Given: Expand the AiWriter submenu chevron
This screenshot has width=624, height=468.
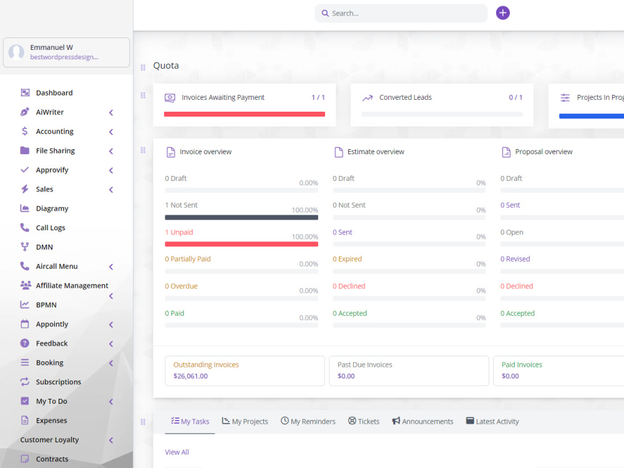Looking at the screenshot, I should (111, 112).
